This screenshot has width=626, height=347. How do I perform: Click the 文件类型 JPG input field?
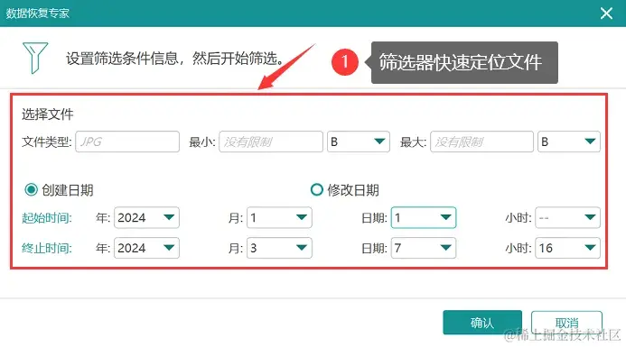127,142
